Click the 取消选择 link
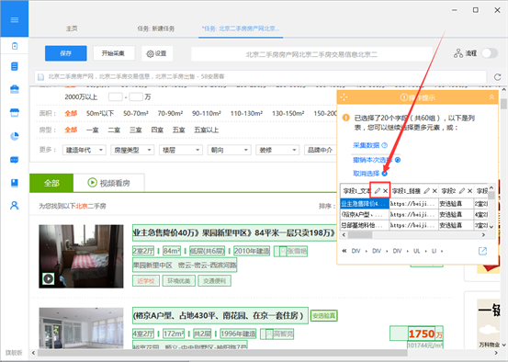 click(367, 174)
